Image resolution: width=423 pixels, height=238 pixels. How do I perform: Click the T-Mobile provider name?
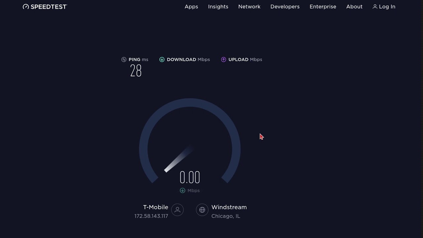(156, 207)
